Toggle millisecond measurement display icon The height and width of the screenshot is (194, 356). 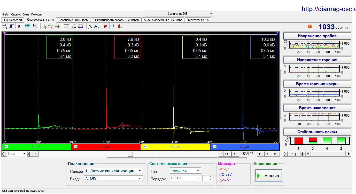pyautogui.click(x=90, y=26)
